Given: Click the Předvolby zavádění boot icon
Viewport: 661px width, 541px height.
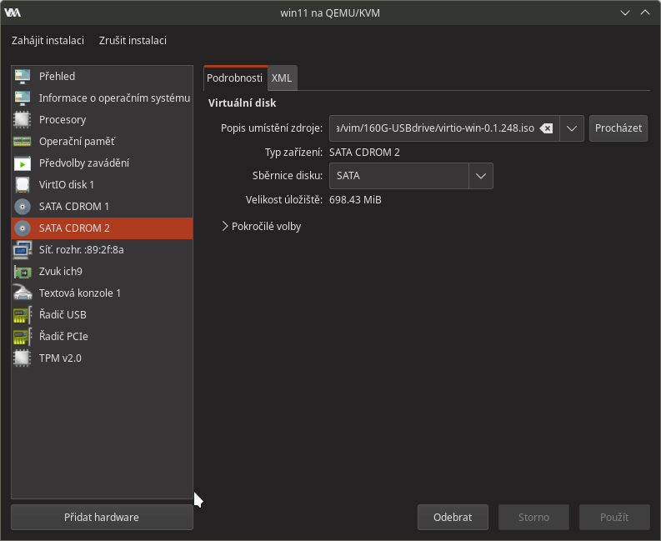Looking at the screenshot, I should tap(23, 163).
